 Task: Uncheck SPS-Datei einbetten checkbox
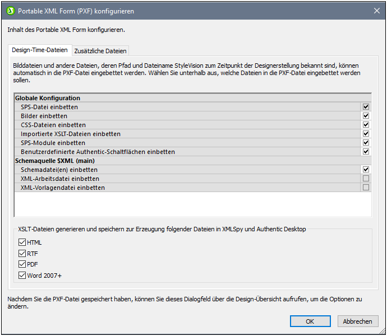366,107
